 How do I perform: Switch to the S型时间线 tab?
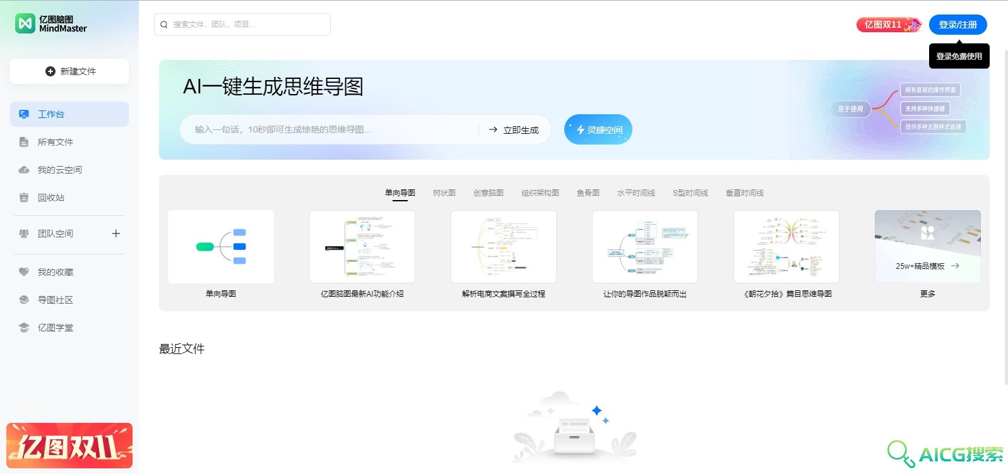tap(691, 193)
